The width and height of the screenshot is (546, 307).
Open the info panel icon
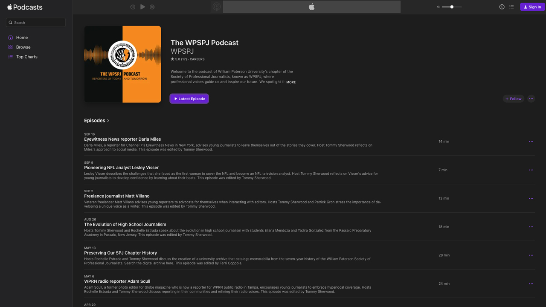tap(502, 7)
